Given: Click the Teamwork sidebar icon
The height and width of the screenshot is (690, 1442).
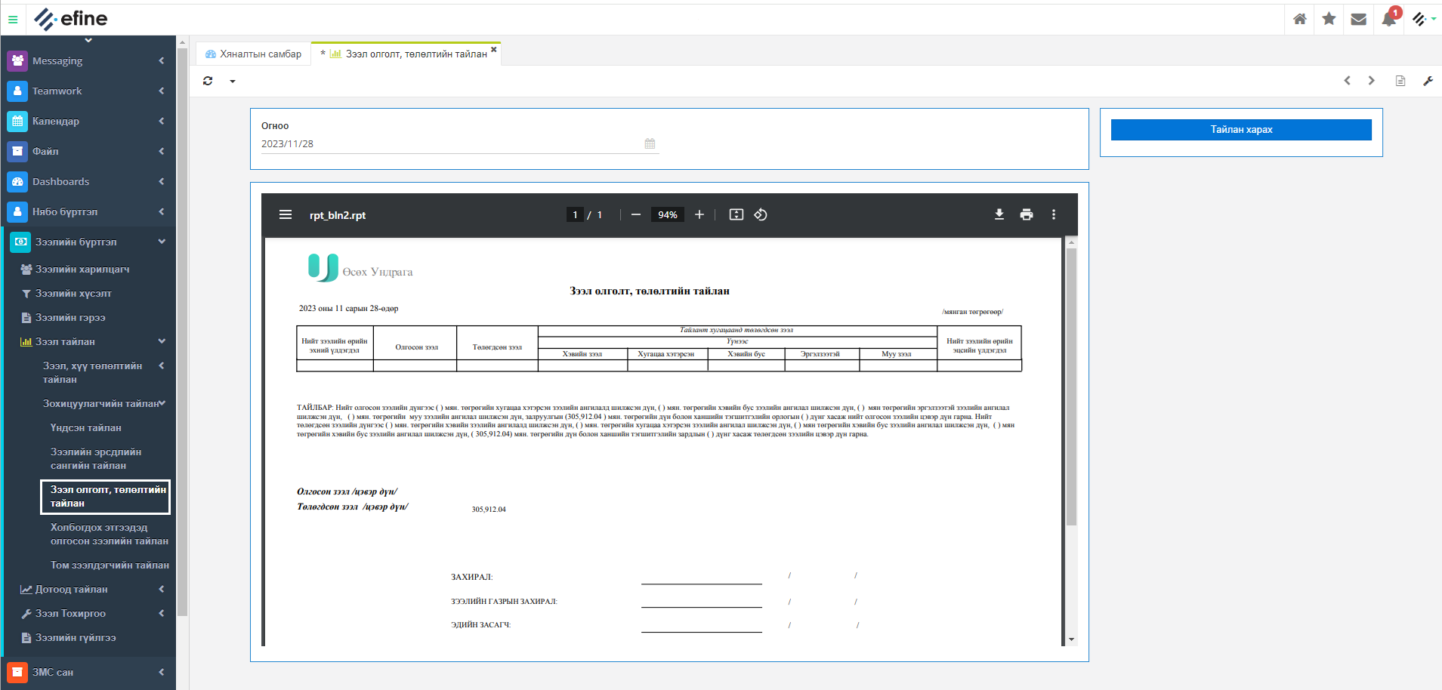Looking at the screenshot, I should [17, 91].
